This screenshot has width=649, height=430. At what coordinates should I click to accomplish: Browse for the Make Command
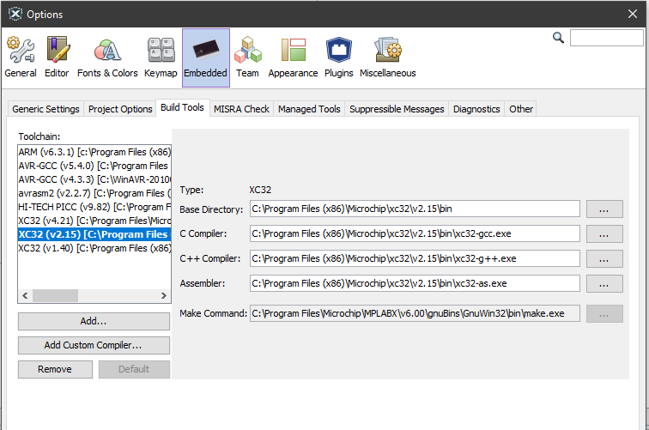[x=604, y=314]
